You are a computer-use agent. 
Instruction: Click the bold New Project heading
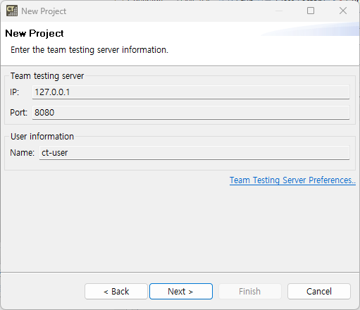35,33
